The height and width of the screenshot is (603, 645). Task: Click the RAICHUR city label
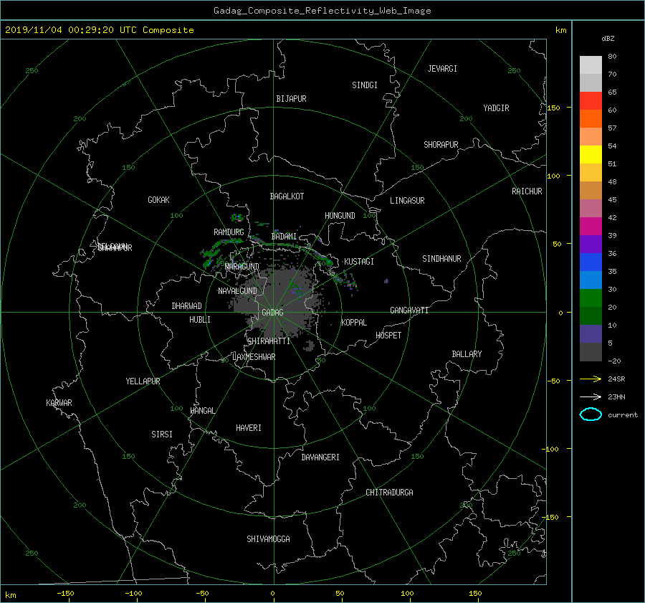(x=527, y=191)
